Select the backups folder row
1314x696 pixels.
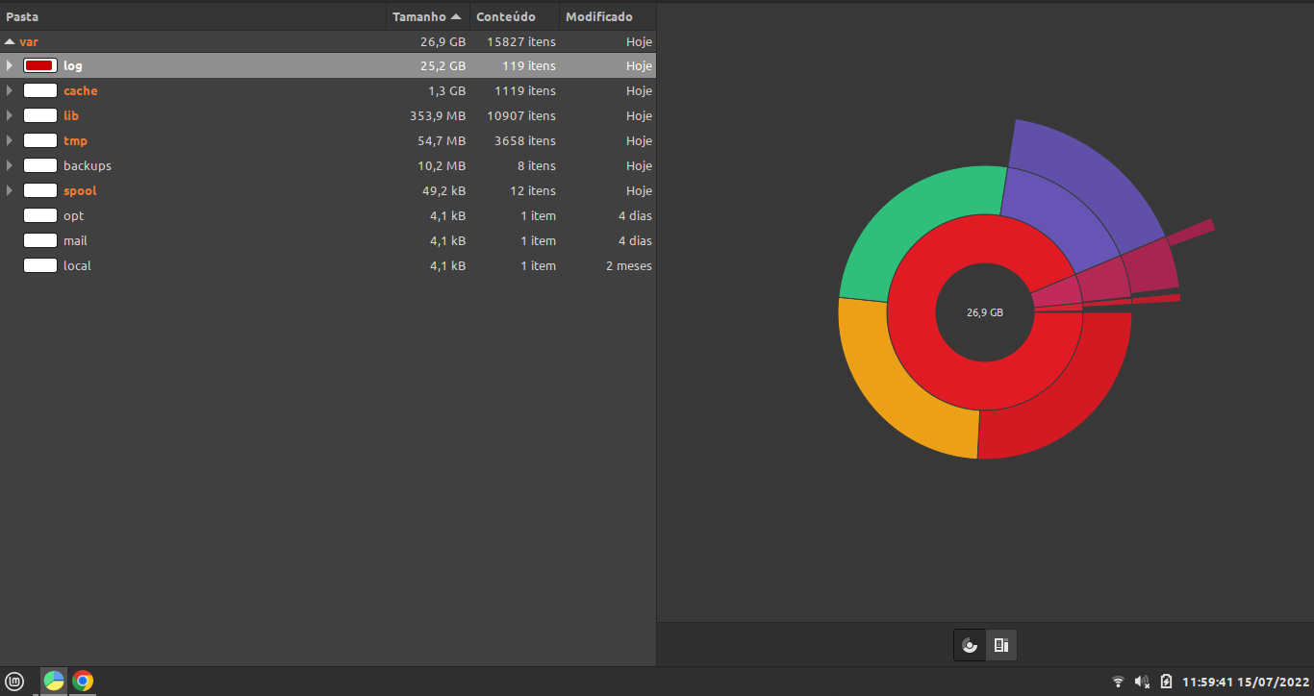coord(88,165)
